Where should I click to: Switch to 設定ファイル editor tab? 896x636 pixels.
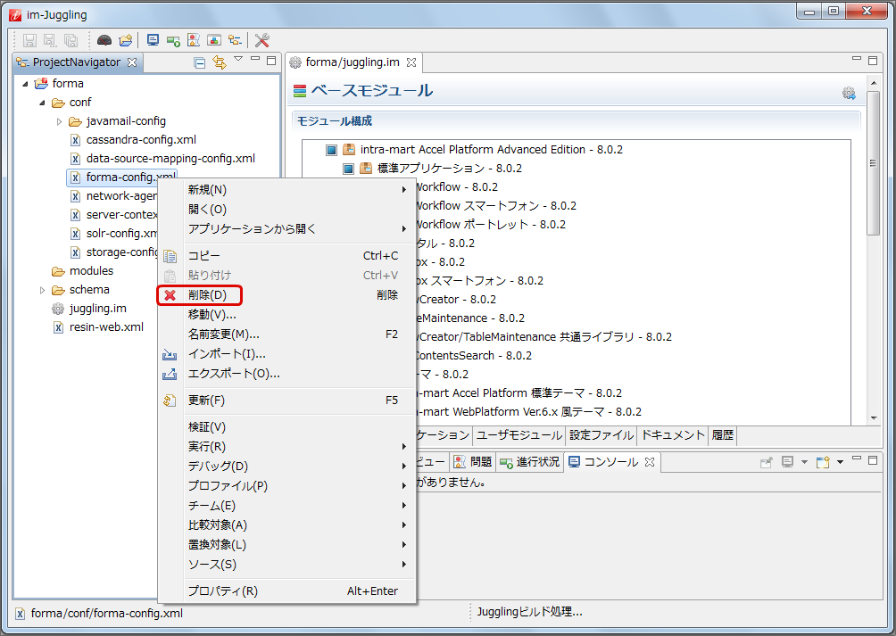click(x=601, y=435)
